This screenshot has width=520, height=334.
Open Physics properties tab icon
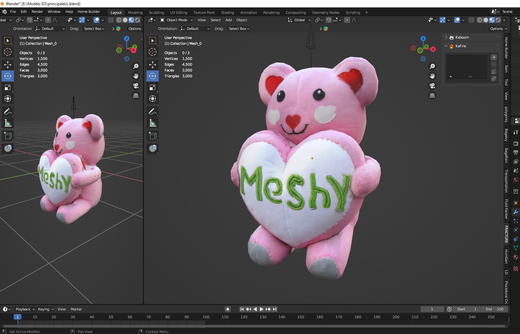[516, 230]
